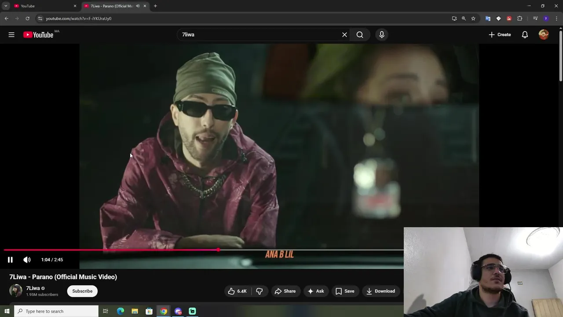Image resolution: width=563 pixels, height=317 pixels.
Task: Mute the tab via its audio icon
Action: [138, 6]
